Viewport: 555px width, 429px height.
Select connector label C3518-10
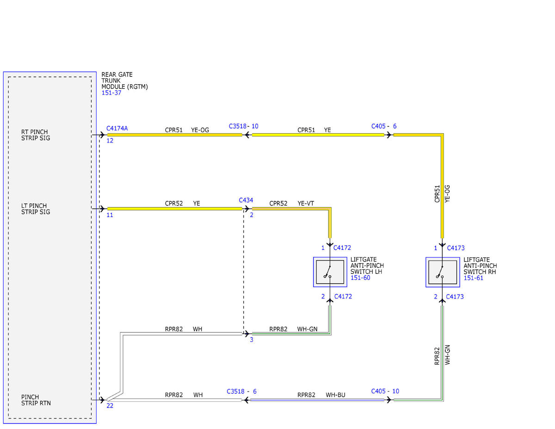pos(244,126)
